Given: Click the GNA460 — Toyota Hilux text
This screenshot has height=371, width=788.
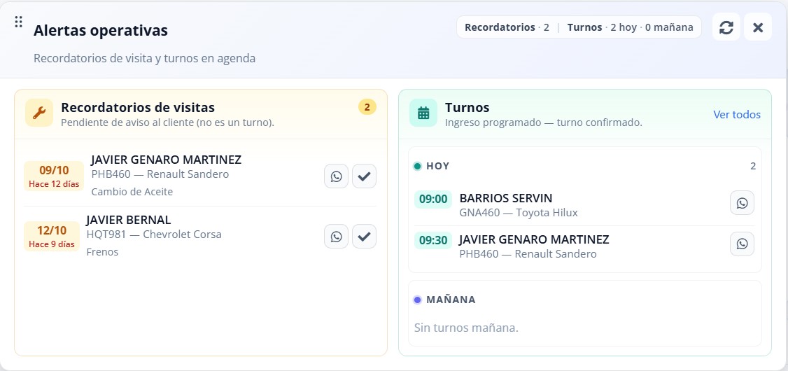Looking at the screenshot, I should [519, 213].
